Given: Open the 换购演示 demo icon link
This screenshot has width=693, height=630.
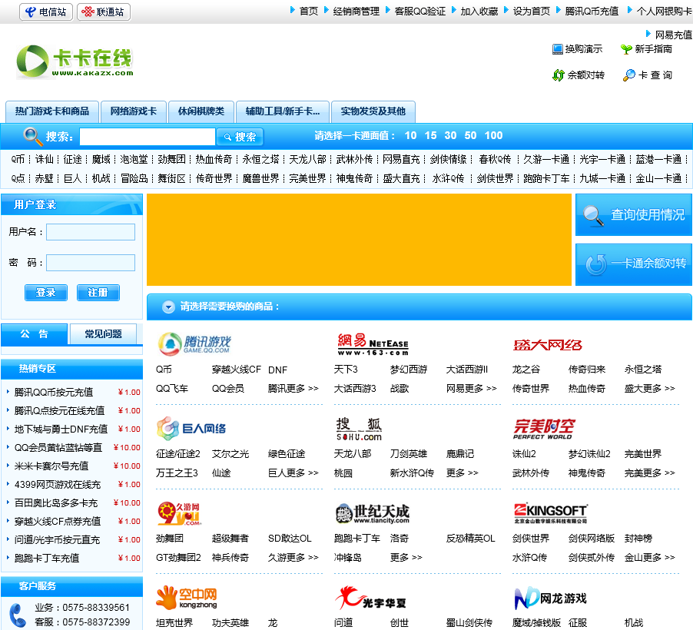Looking at the screenshot, I should 577,49.
